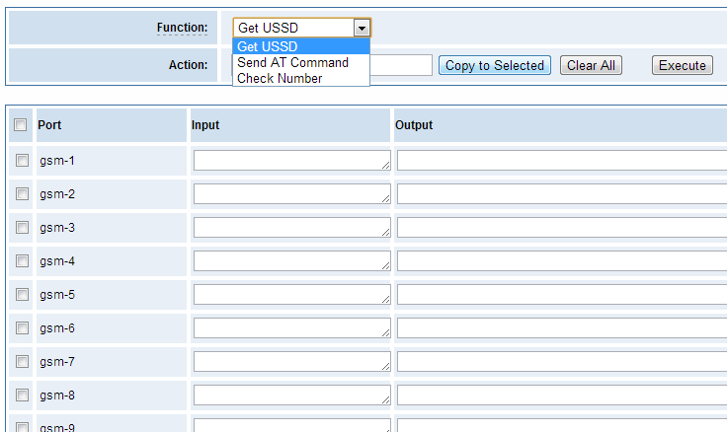
Task: Click the Clear All button
Action: click(591, 65)
